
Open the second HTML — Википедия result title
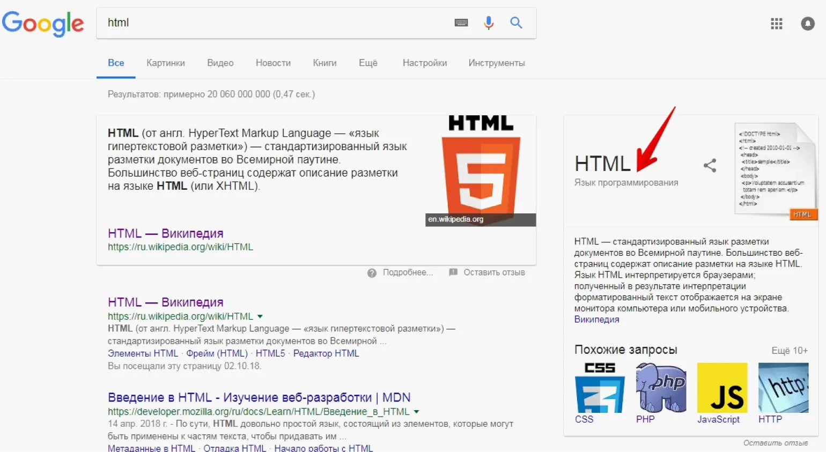click(x=166, y=302)
